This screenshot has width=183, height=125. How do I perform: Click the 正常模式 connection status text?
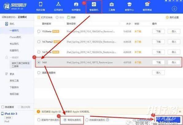pos(22,17)
